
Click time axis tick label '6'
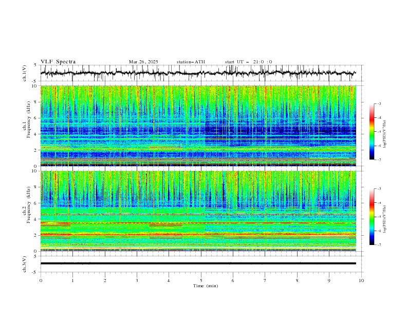[x=233, y=281]
